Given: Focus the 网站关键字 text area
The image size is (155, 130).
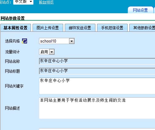Looking at the screenshot, I should 97,86.
